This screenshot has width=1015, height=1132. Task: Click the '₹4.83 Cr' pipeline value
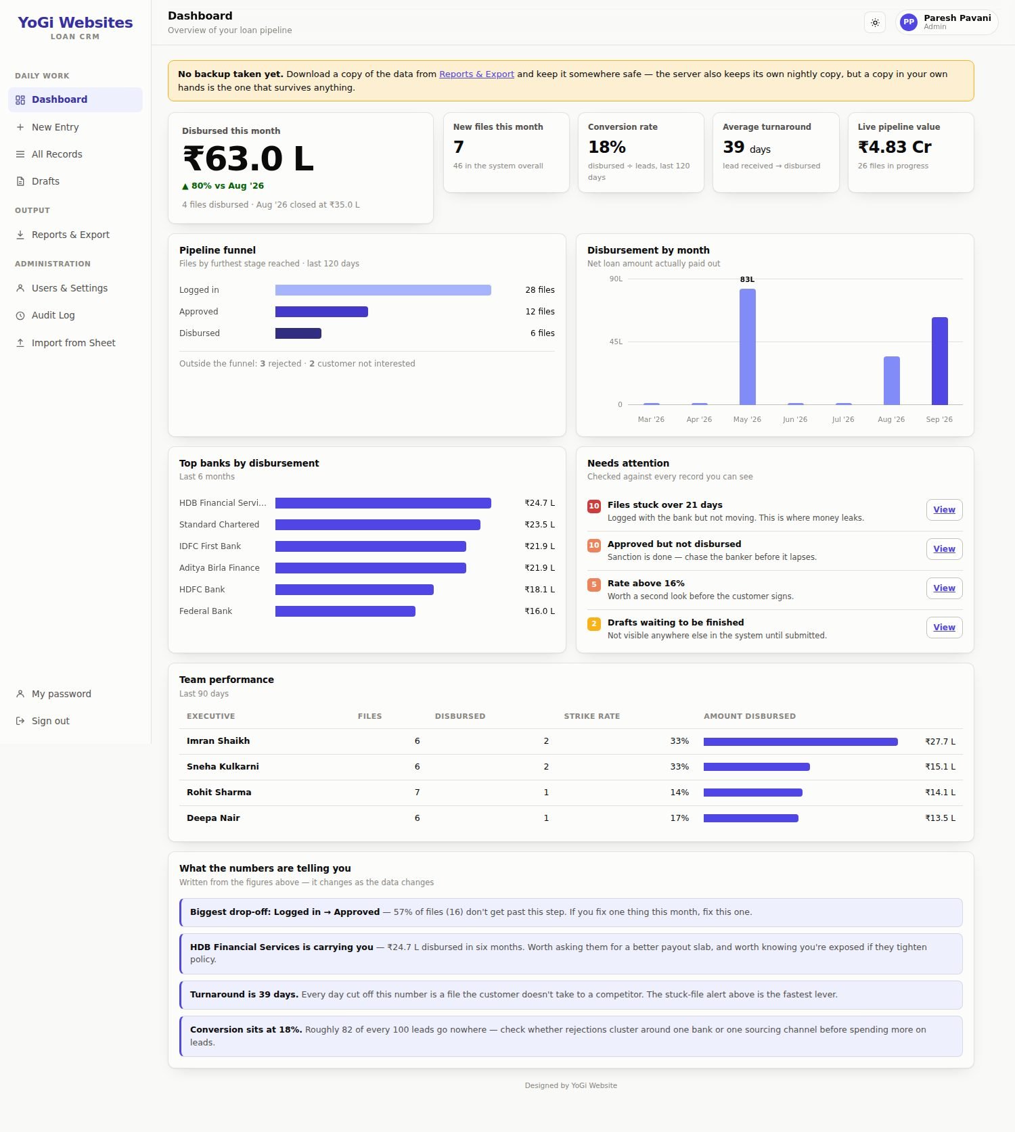point(895,147)
